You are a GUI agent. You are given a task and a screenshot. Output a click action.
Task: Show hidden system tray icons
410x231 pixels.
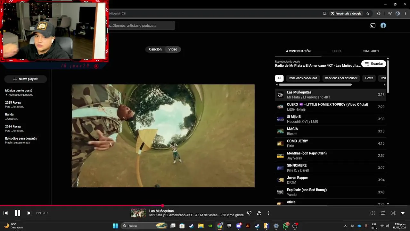[x=345, y=226]
